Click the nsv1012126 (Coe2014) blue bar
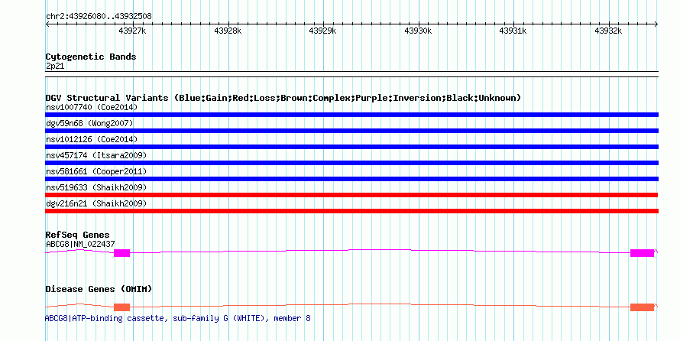This screenshot has width=680, height=341. [x=351, y=147]
